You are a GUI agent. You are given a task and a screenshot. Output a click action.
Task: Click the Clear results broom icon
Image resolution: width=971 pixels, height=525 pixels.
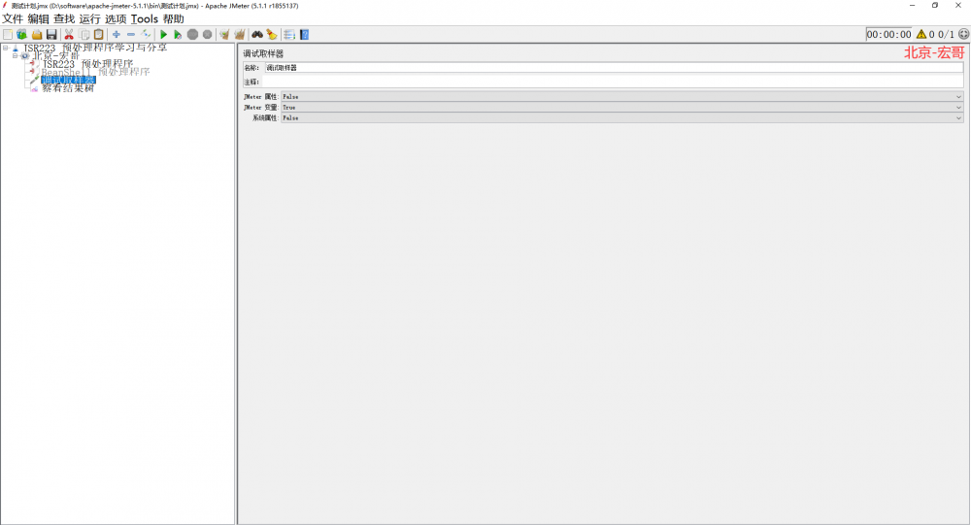225,35
